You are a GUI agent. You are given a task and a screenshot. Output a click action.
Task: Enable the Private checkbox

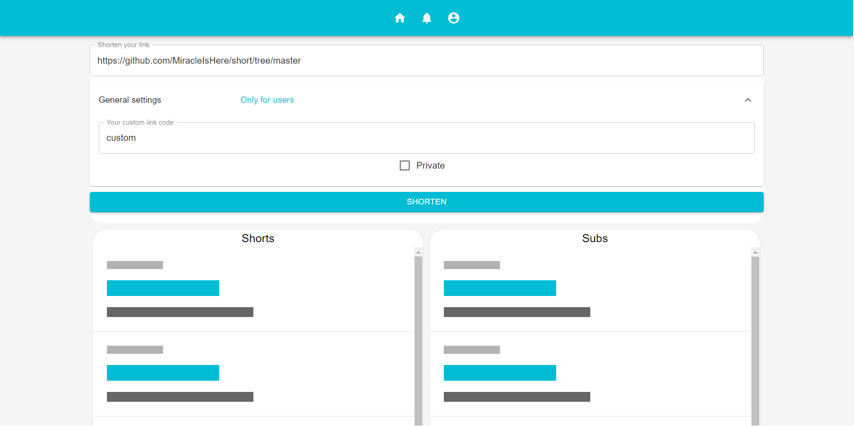tap(405, 165)
